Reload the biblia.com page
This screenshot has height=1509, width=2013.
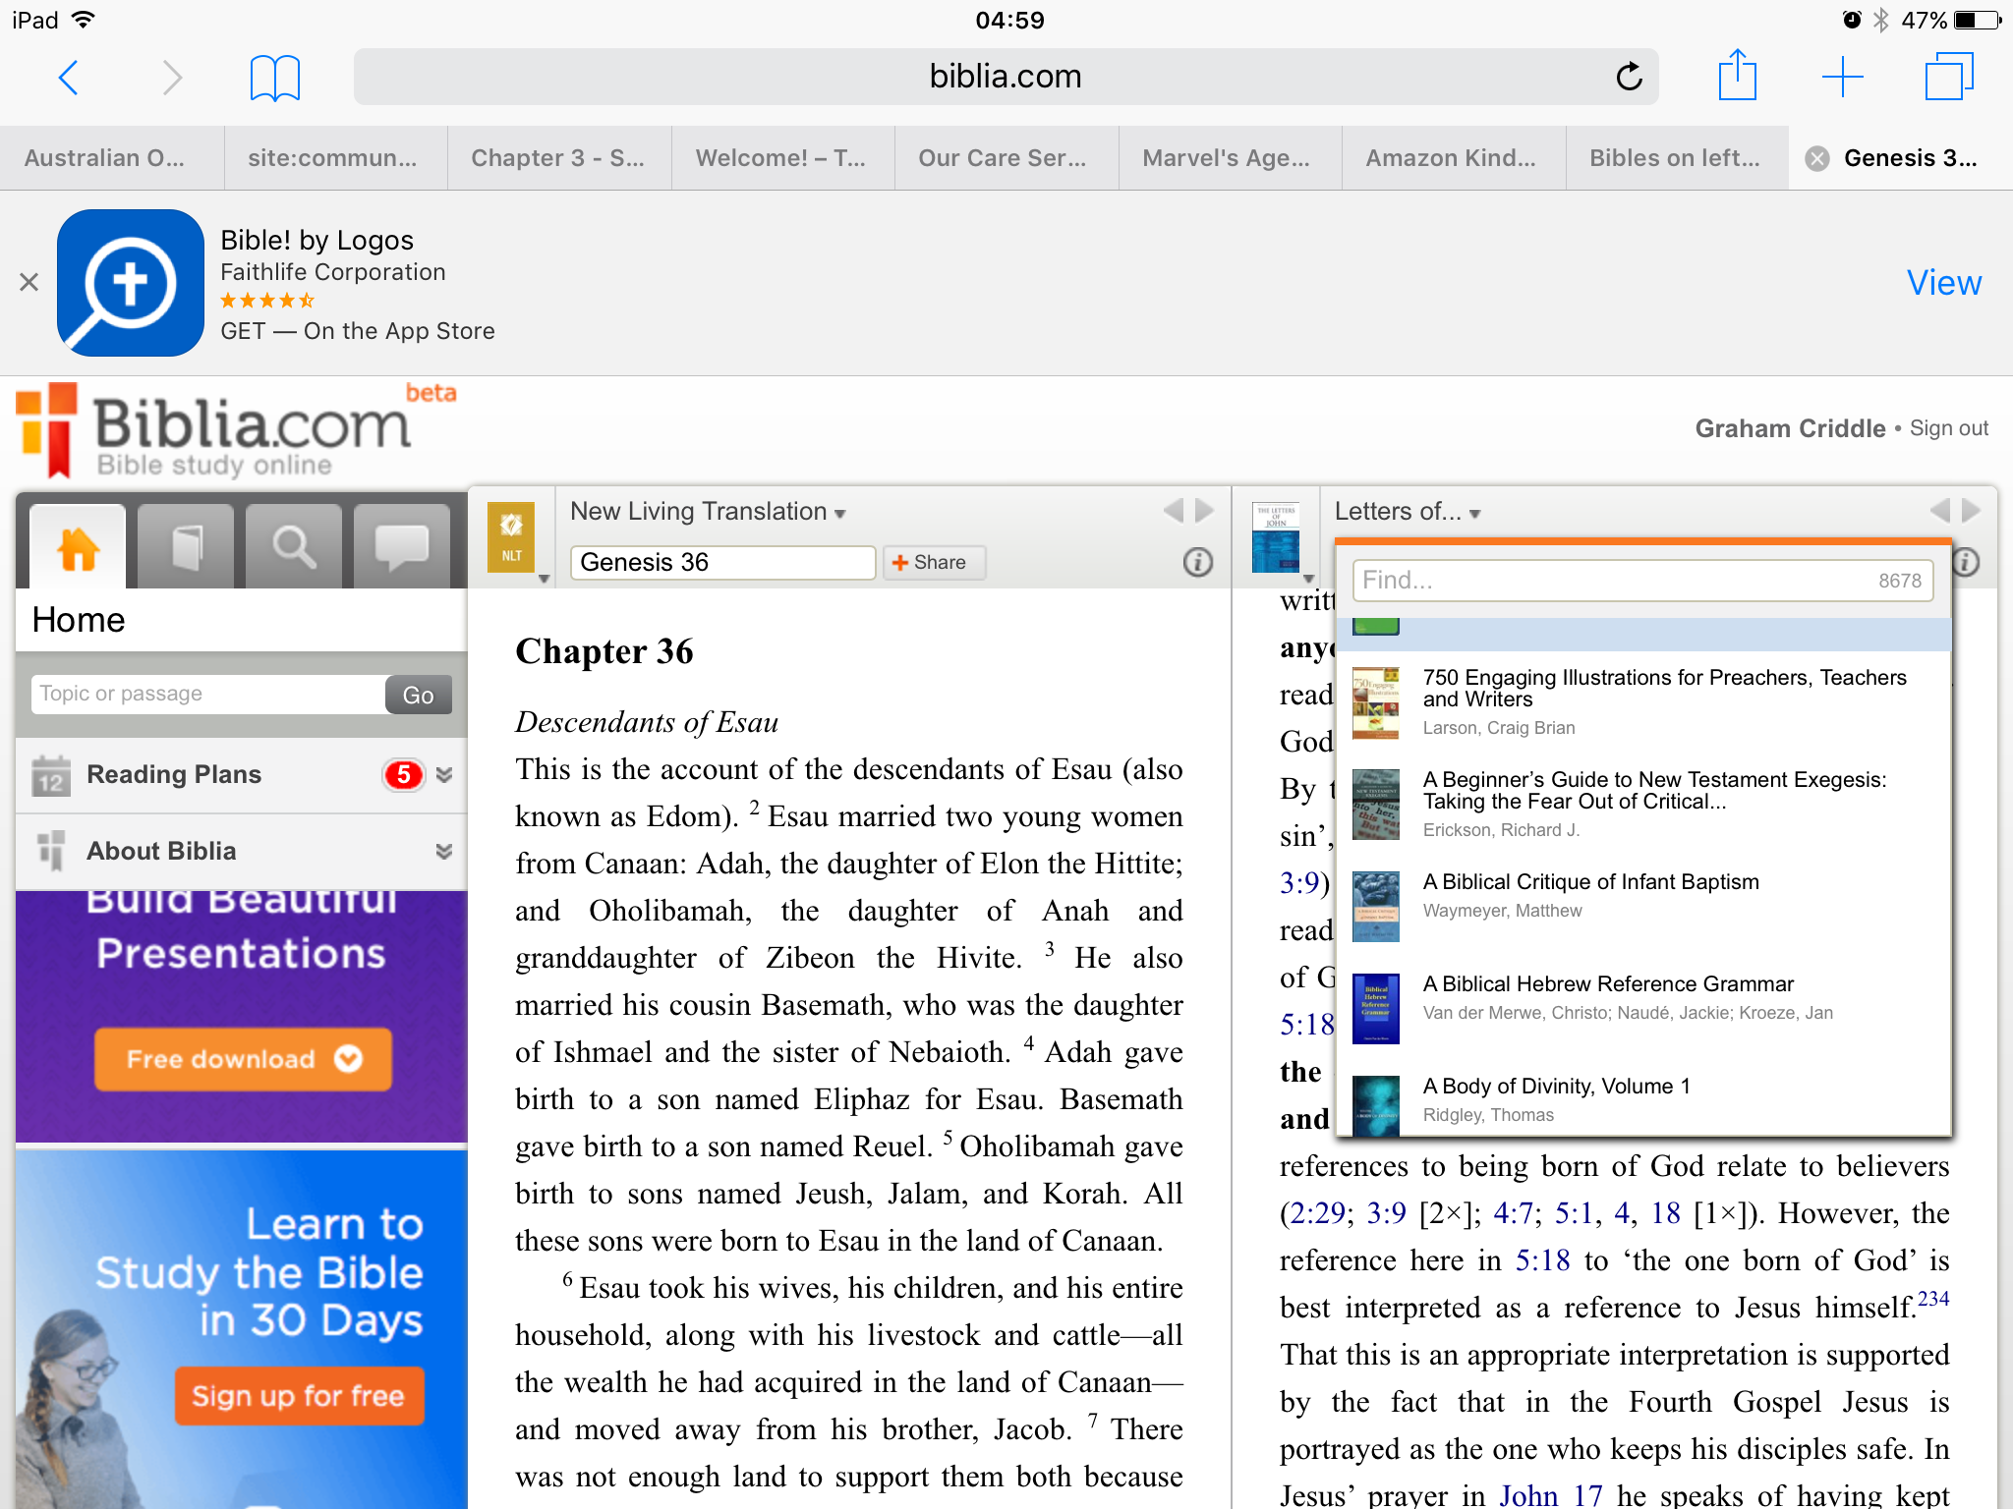1629,77
